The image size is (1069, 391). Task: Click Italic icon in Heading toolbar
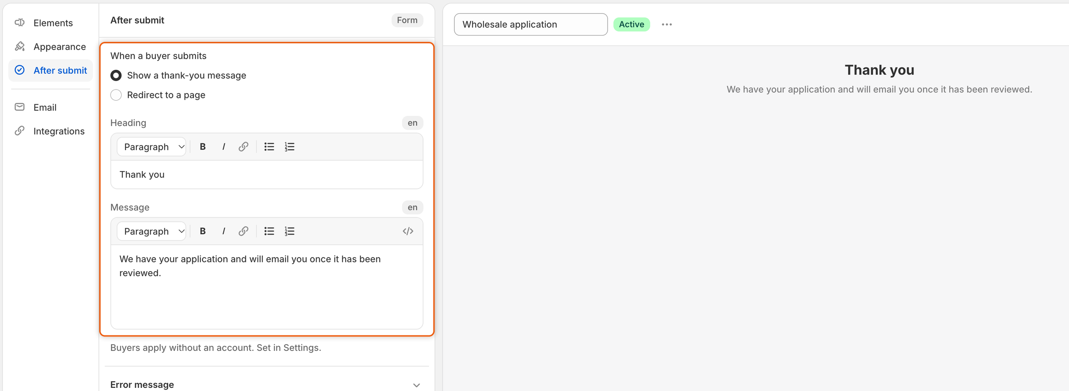(x=224, y=147)
